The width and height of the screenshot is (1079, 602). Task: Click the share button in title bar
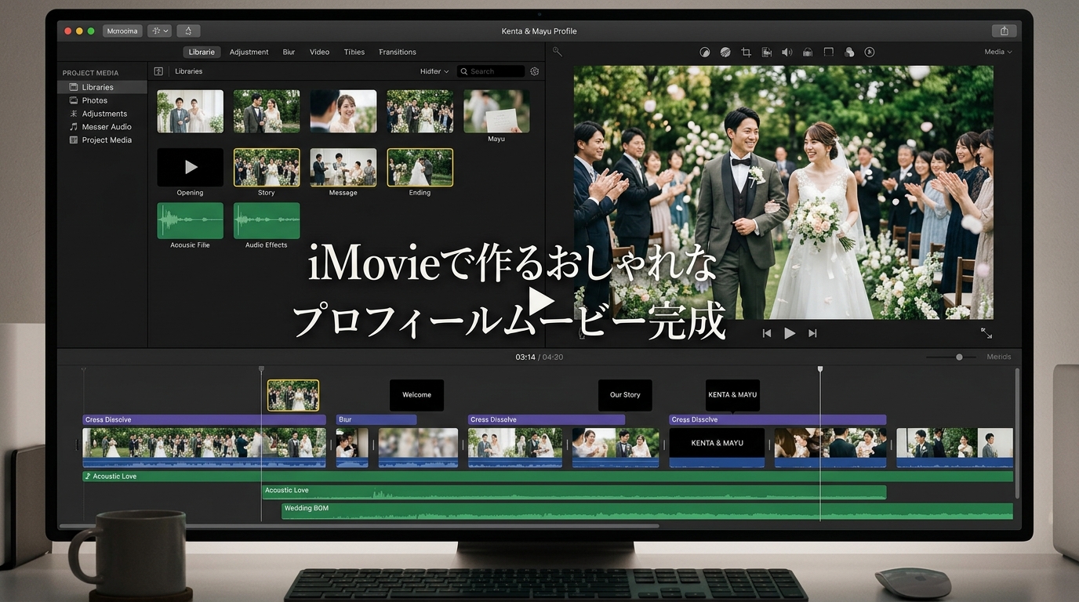pos(1005,31)
